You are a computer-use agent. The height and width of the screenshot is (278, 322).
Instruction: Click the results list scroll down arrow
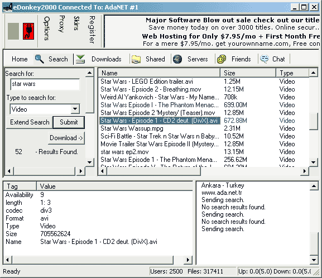[x=314, y=162]
